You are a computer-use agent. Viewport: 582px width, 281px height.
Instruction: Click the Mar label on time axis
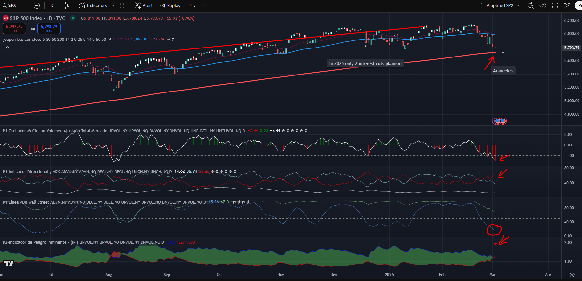(x=492, y=275)
